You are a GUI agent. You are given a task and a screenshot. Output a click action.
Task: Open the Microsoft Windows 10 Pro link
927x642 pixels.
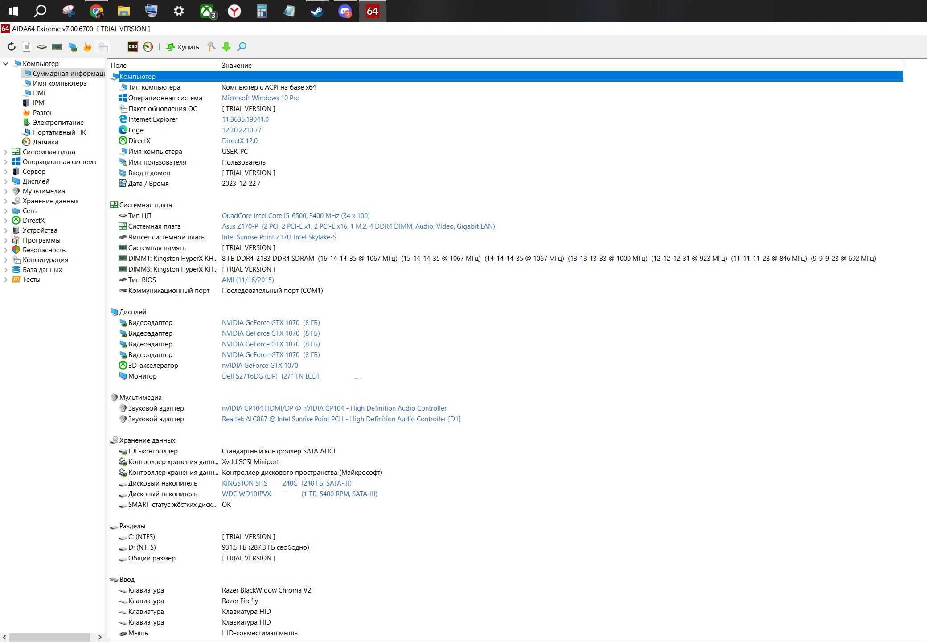click(261, 98)
